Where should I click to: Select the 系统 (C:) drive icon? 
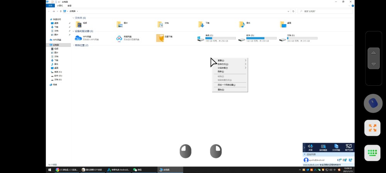201,38
